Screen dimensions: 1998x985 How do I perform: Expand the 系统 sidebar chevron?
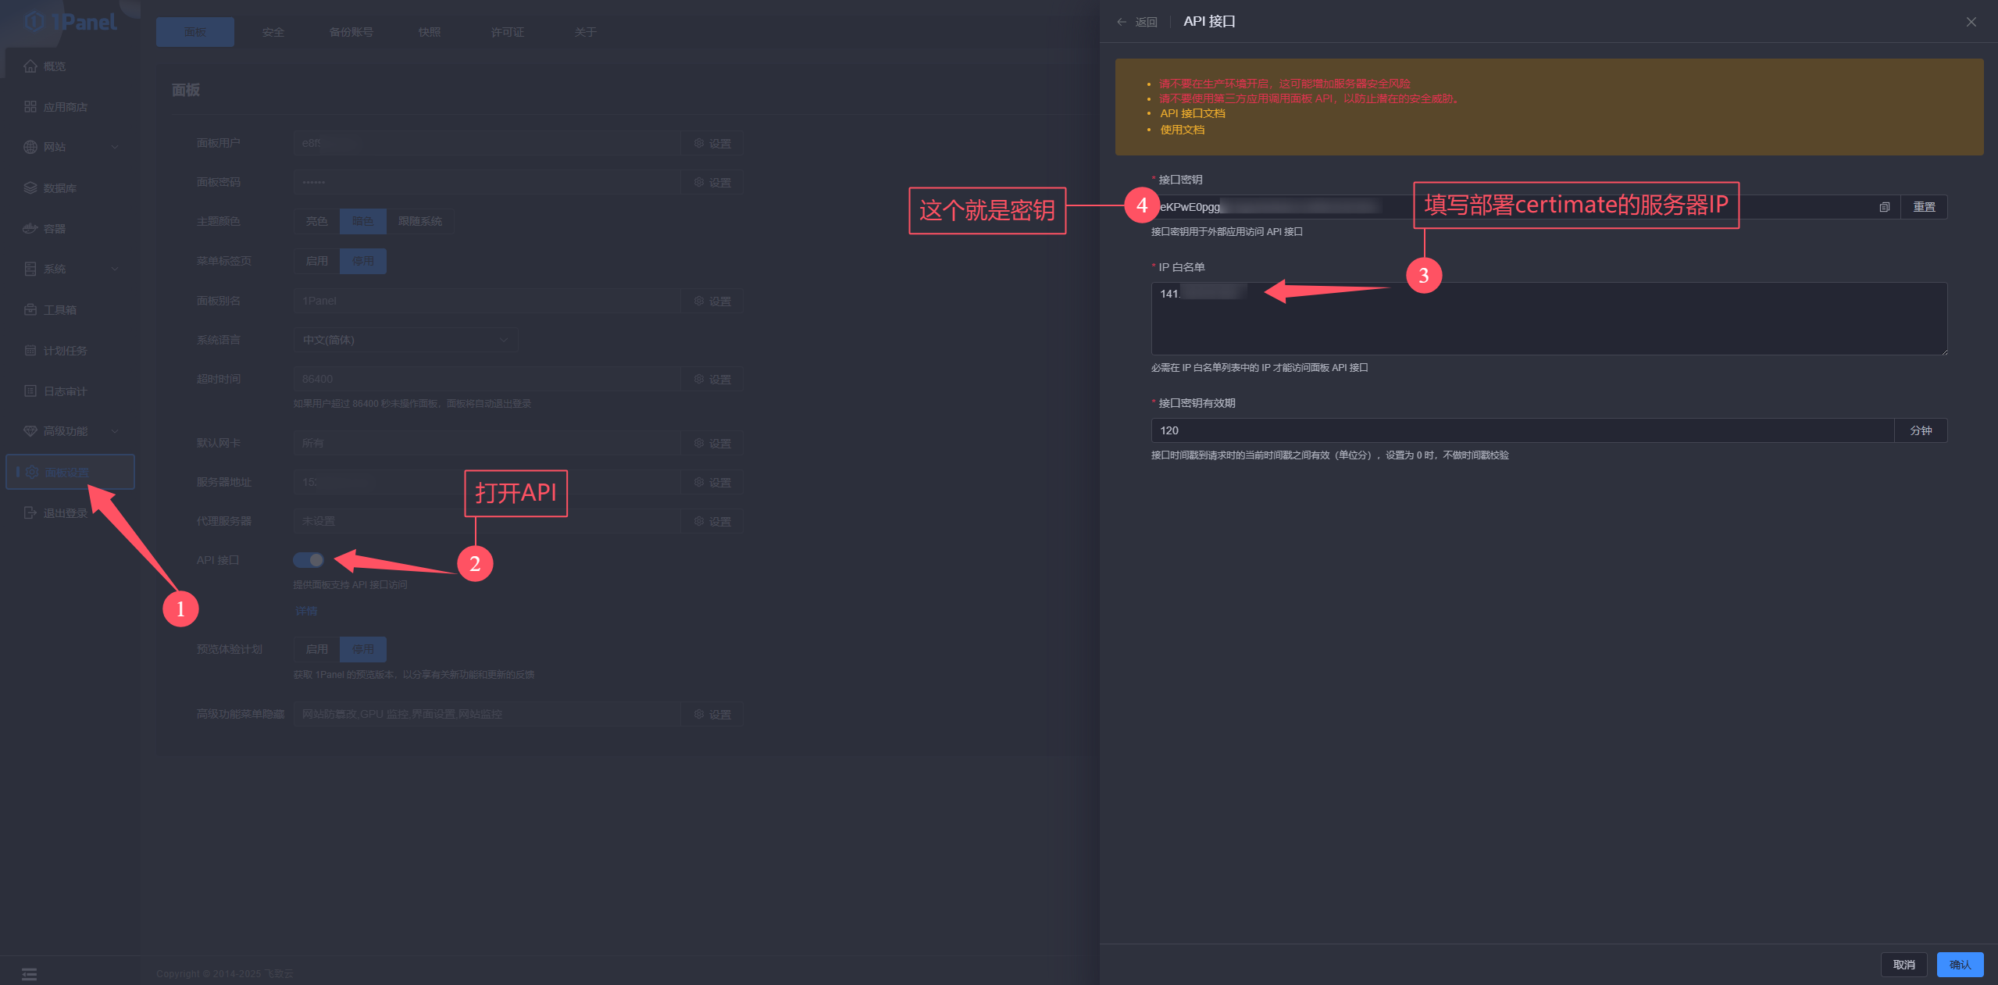(115, 269)
